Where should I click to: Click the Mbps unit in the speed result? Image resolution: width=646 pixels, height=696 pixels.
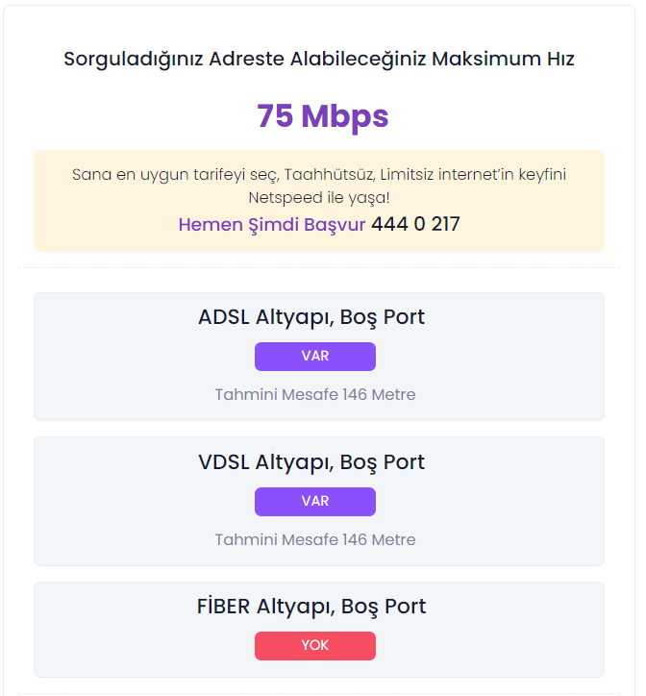coord(345,116)
